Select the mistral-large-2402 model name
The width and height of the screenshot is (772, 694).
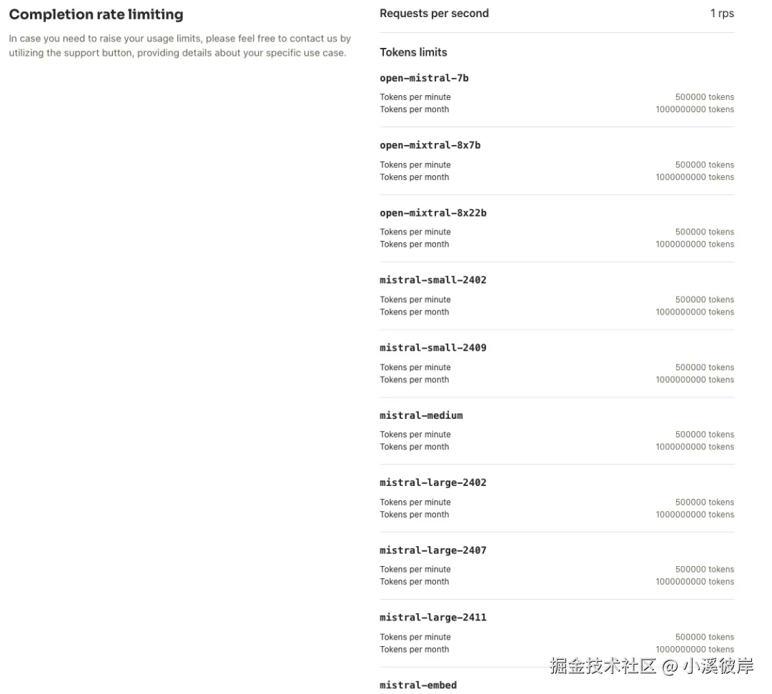(x=432, y=482)
